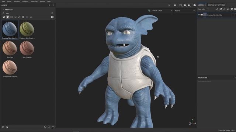
Task: Hide the Creature Skin Alien Blue layer
Action: coord(199,15)
